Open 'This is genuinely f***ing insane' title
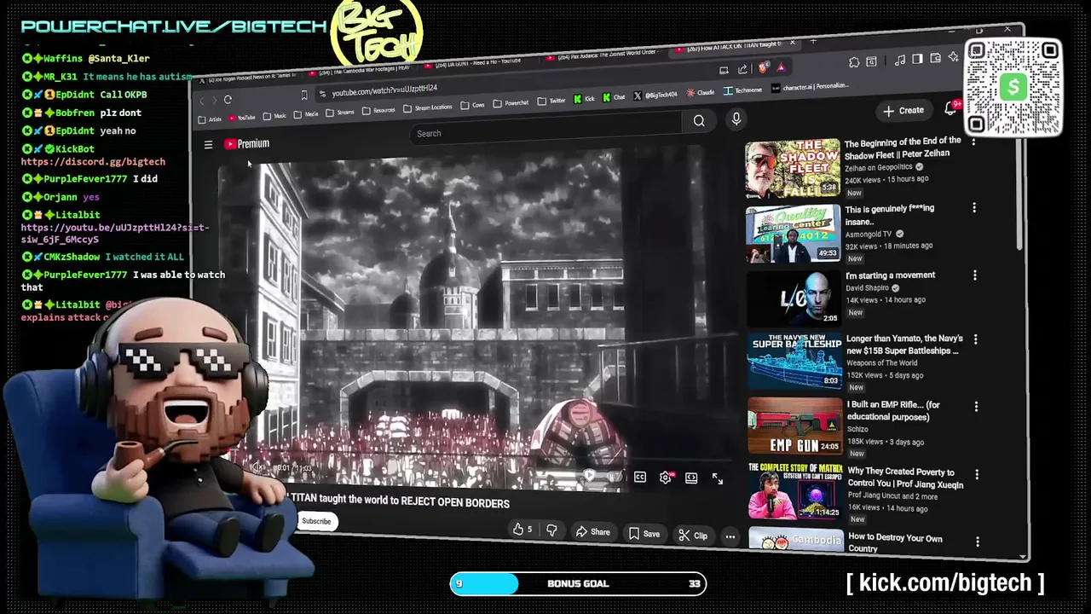This screenshot has width=1091, height=614. pyautogui.click(x=890, y=214)
